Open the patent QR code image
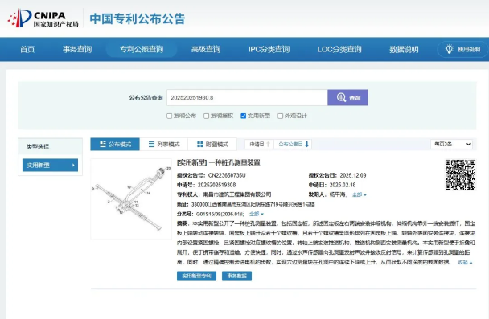 click(x=460, y=174)
